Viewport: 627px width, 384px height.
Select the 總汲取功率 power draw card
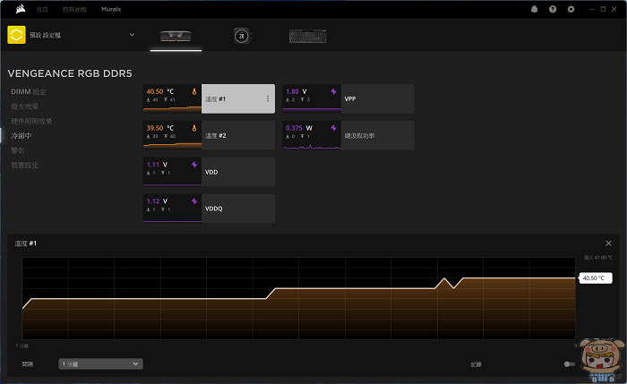point(348,135)
